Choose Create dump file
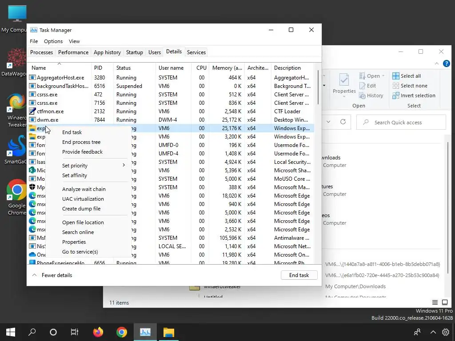 click(x=81, y=209)
